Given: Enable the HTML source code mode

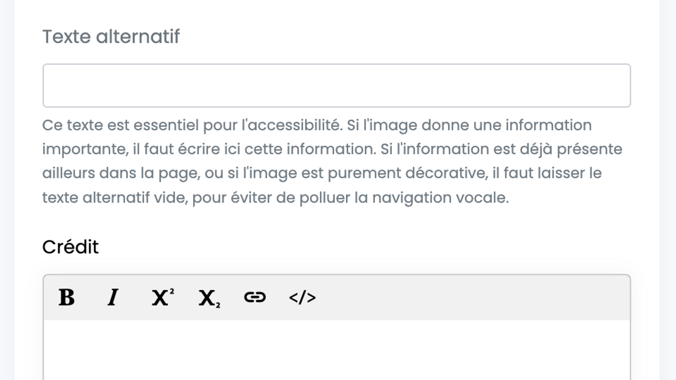Looking at the screenshot, I should [302, 297].
